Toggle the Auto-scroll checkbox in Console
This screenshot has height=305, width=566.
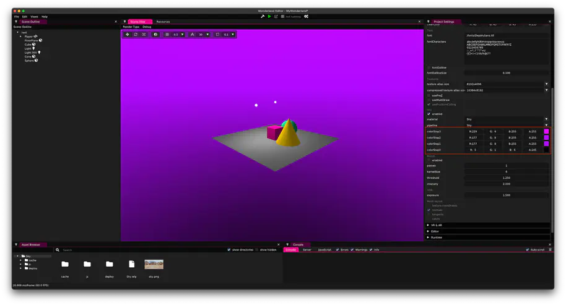[527, 250]
